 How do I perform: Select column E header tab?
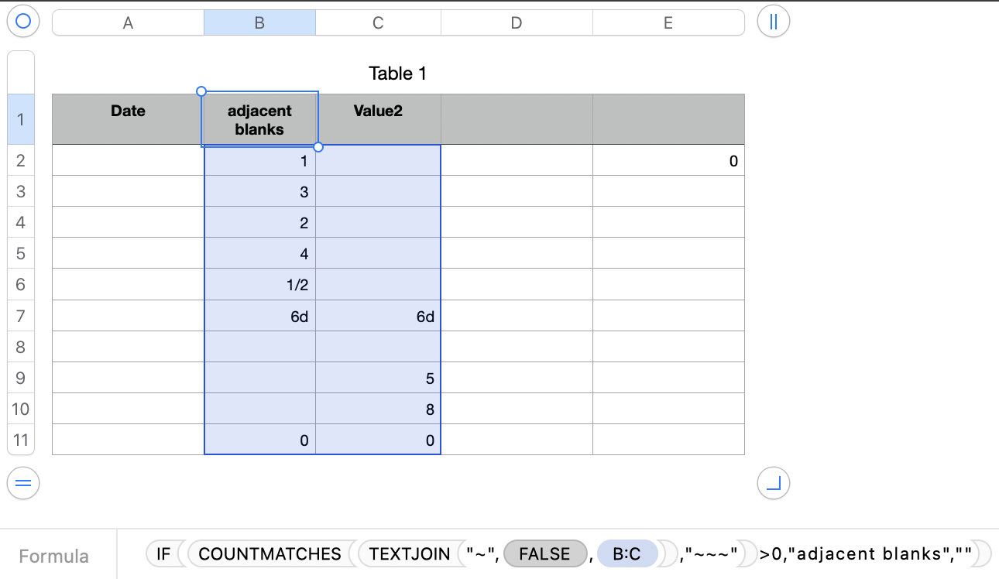[668, 23]
